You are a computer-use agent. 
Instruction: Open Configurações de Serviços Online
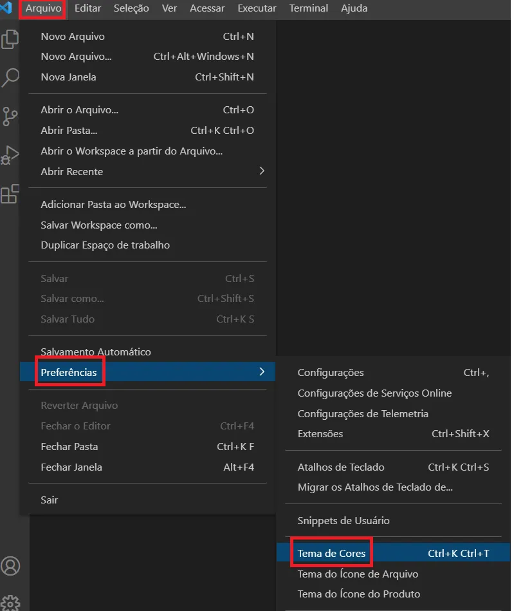pyautogui.click(x=393, y=393)
